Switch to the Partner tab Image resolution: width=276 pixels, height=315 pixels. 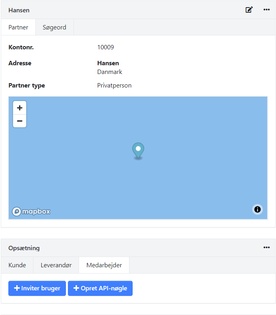coord(18,27)
